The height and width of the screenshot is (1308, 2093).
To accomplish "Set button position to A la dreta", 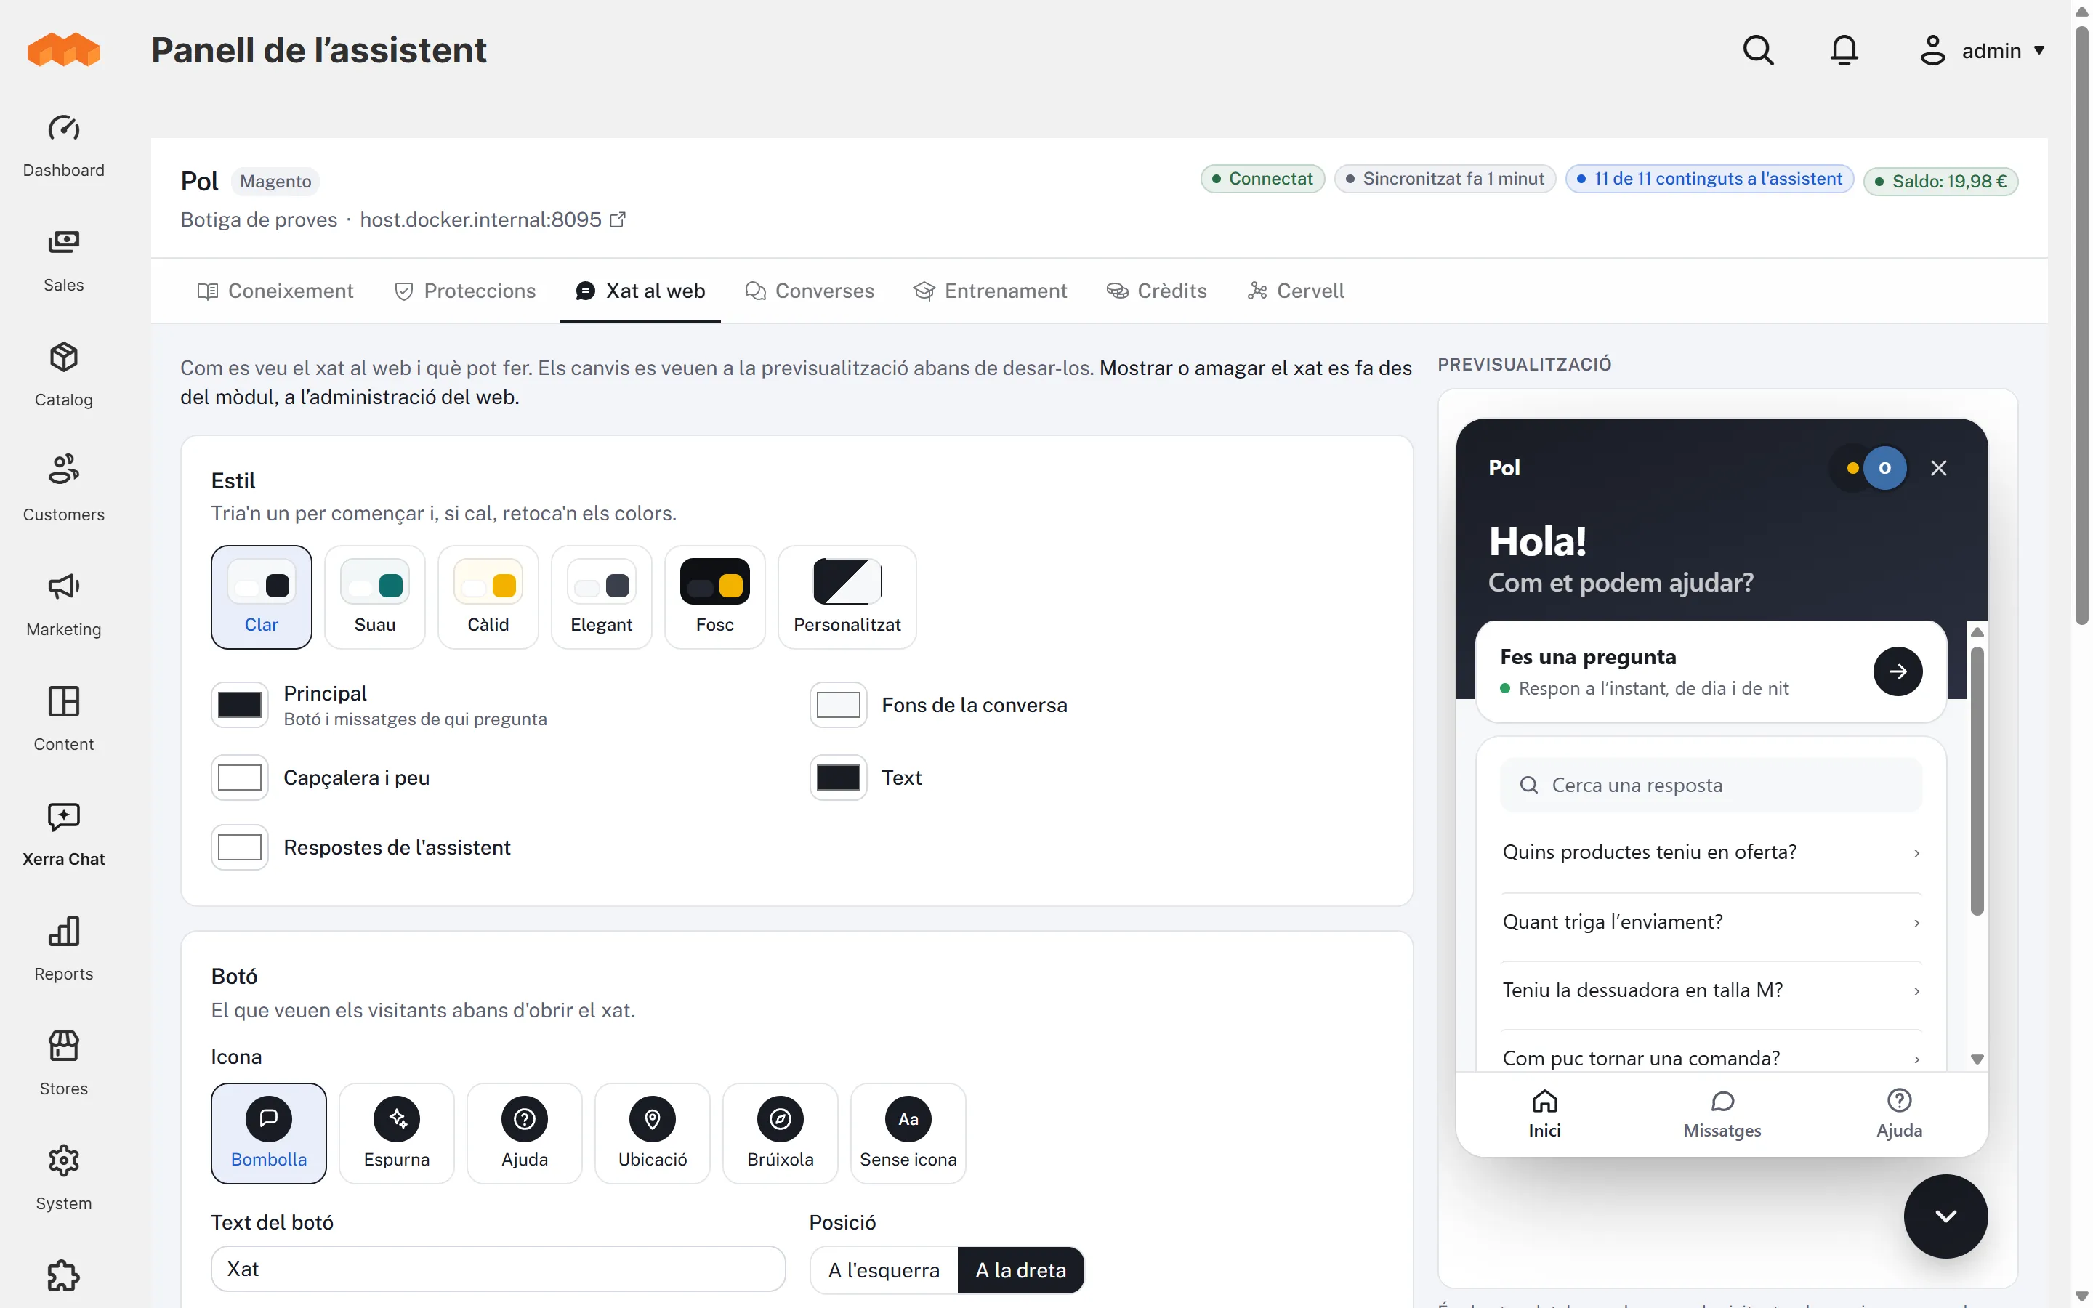I will 1020,1270.
